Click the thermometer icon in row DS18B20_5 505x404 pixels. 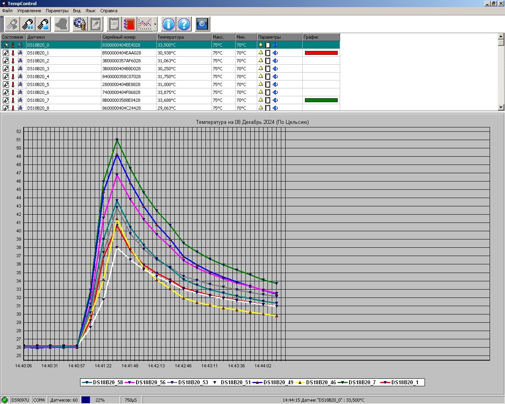click(13, 84)
